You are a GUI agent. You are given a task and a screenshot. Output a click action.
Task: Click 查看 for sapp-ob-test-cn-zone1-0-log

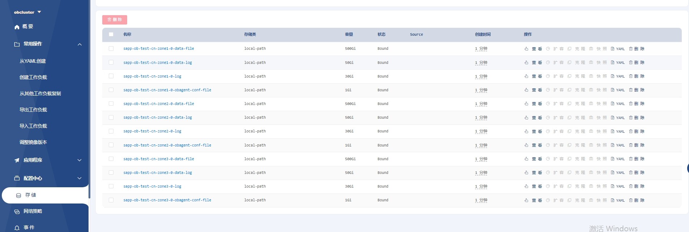tap(533, 76)
